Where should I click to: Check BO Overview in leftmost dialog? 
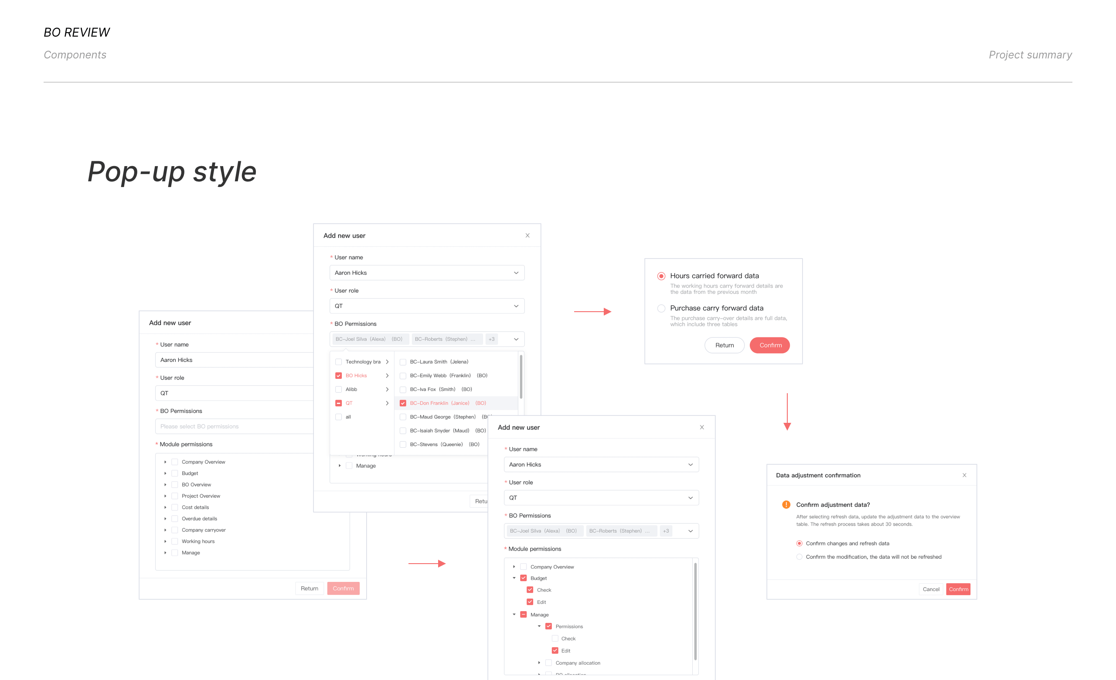[174, 484]
